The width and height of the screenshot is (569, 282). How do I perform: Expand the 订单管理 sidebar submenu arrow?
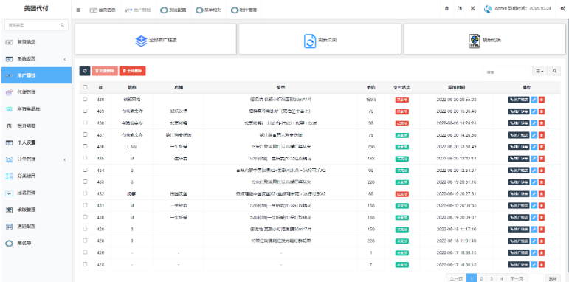click(x=65, y=159)
